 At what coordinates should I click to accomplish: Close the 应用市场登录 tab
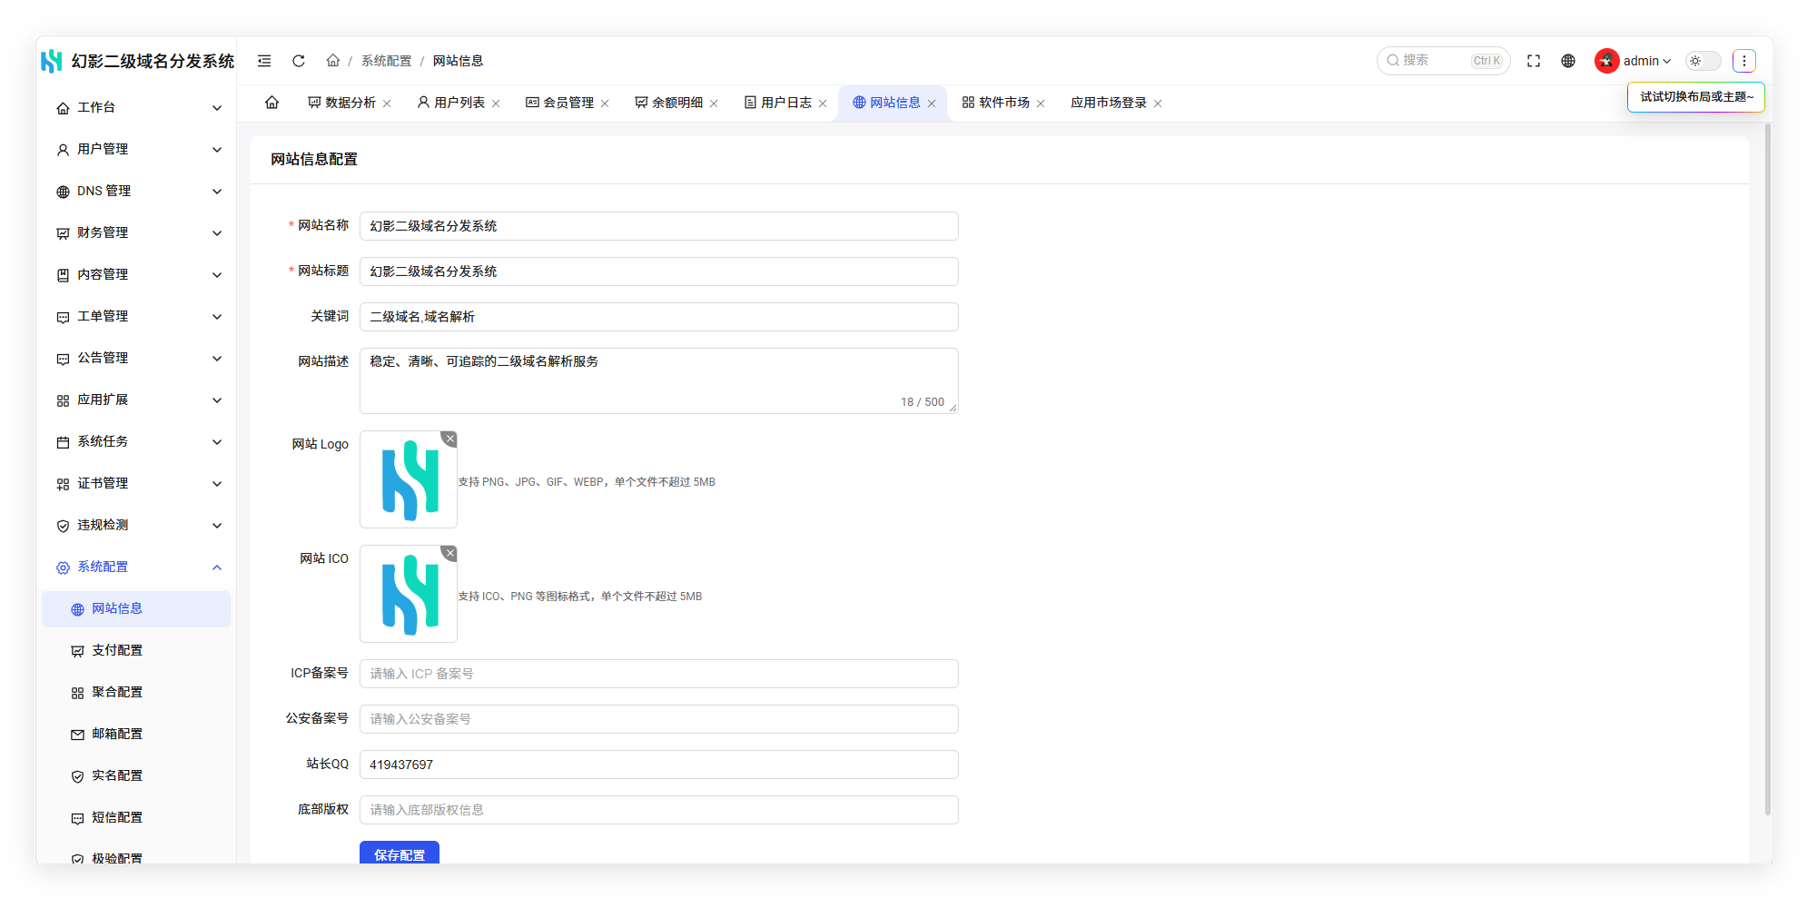[1158, 104]
